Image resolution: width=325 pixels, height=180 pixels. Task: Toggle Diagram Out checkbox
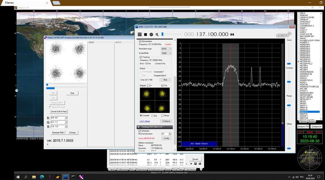coord(162,86)
